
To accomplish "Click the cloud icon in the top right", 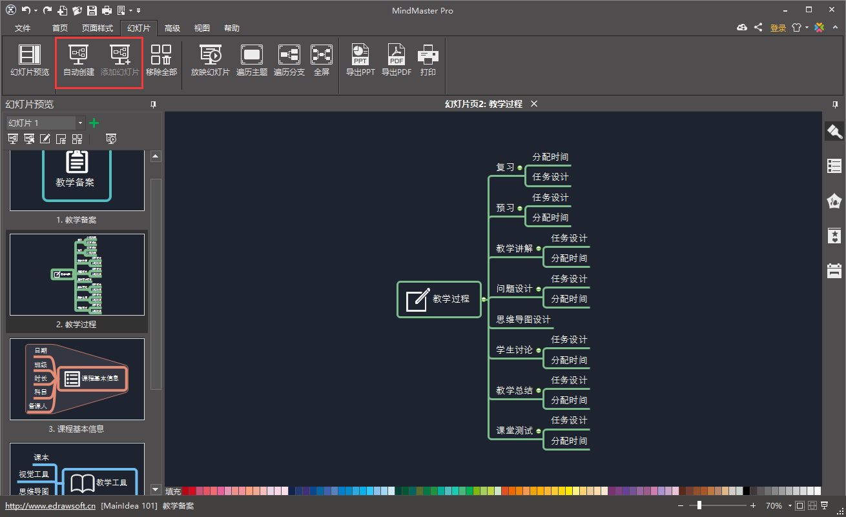I will click(x=742, y=28).
